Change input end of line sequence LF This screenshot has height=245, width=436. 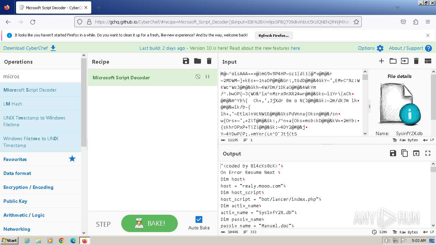[x=429, y=140]
